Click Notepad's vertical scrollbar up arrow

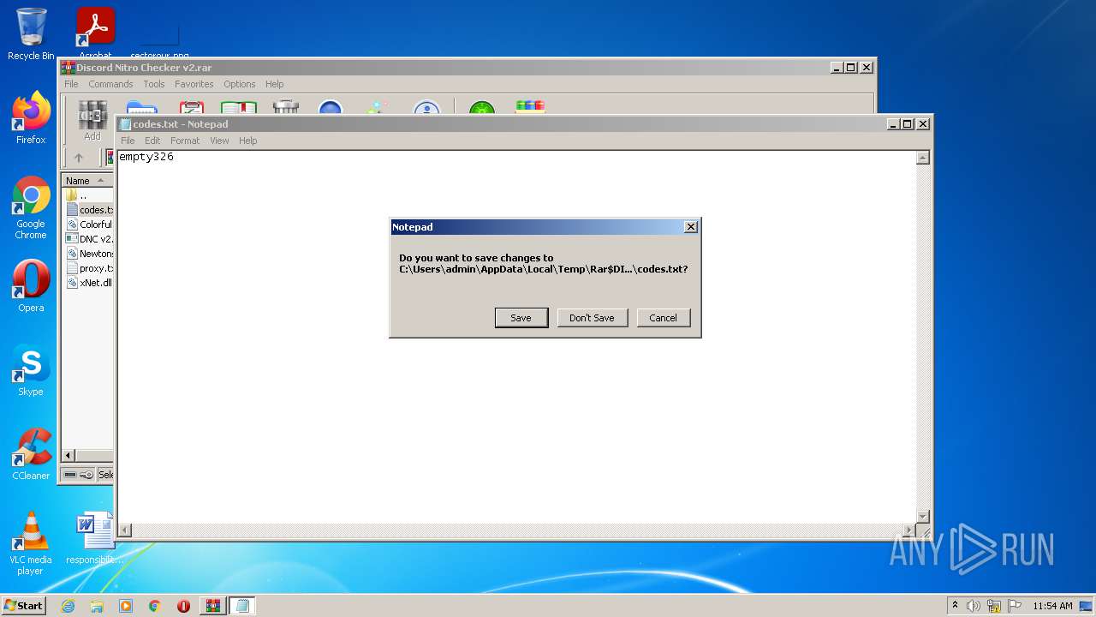pos(923,158)
